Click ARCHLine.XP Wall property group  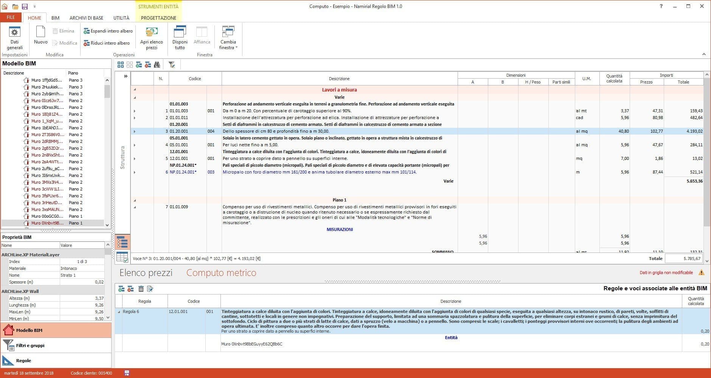pyautogui.click(x=53, y=291)
